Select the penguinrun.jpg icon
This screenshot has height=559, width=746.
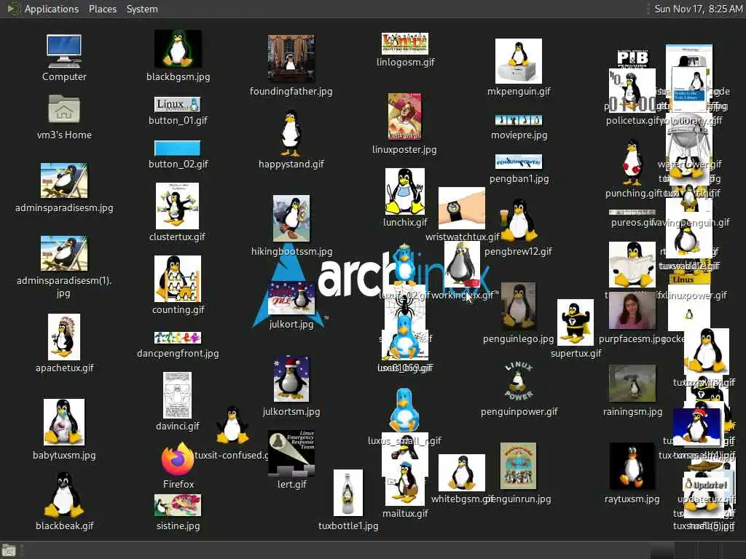pyautogui.click(x=518, y=467)
